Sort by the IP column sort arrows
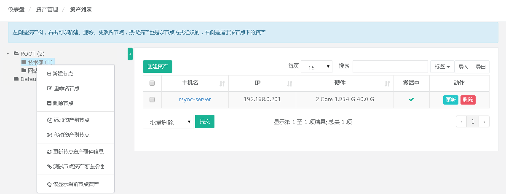Viewport: 506px width, 194px height. (x=289, y=84)
